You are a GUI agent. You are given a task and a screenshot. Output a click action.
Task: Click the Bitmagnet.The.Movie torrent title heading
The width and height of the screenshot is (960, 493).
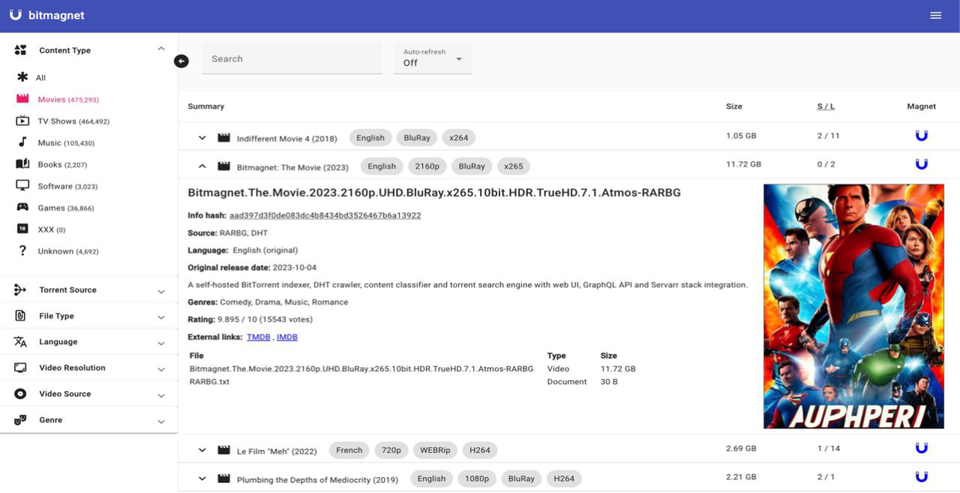tap(435, 193)
